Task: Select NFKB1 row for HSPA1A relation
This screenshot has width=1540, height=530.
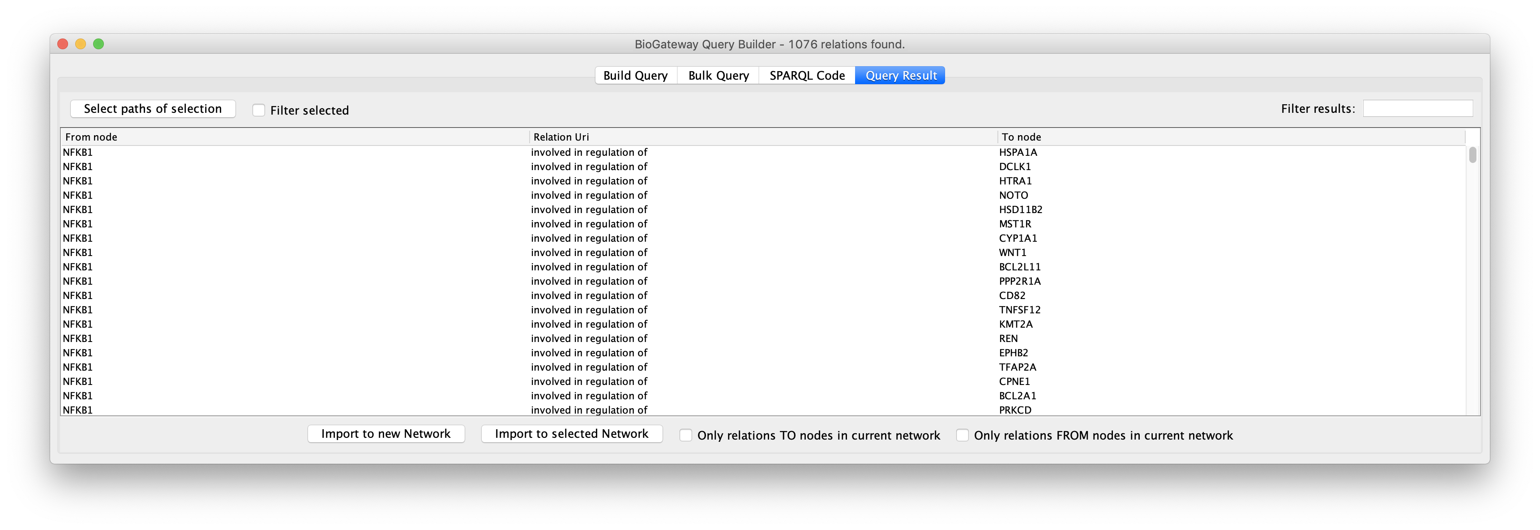Action: [x=769, y=152]
